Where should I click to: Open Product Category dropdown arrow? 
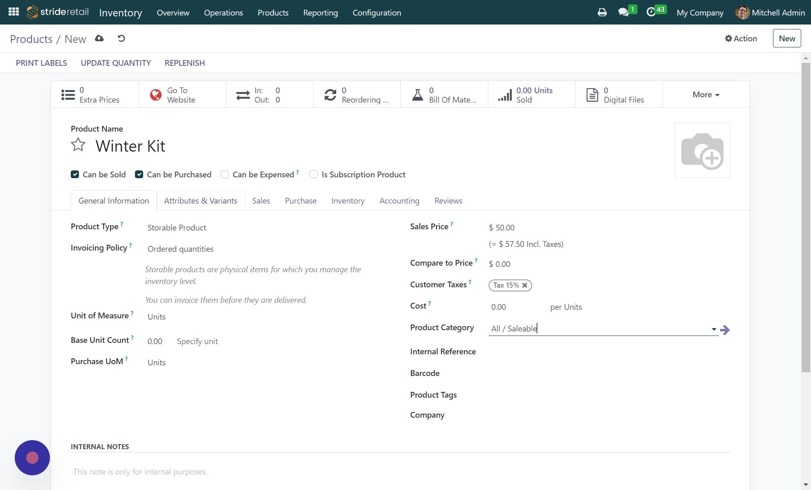714,329
